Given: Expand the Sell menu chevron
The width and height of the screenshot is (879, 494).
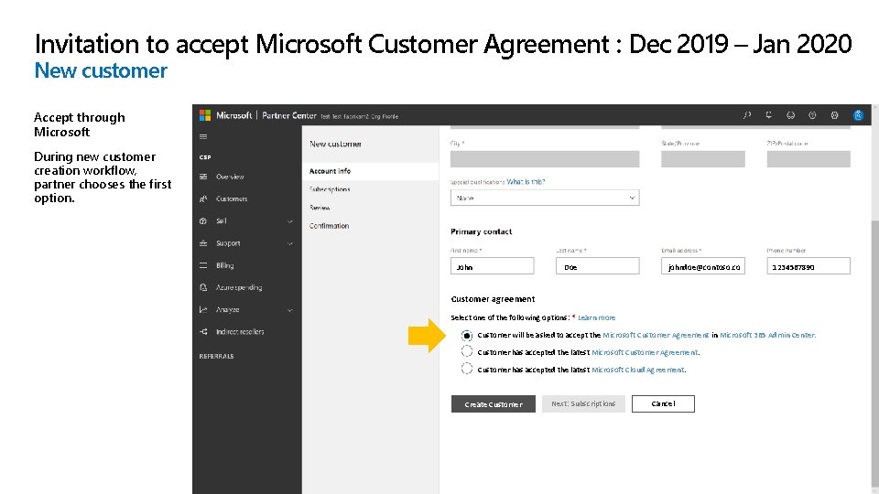Looking at the screenshot, I should [290, 221].
